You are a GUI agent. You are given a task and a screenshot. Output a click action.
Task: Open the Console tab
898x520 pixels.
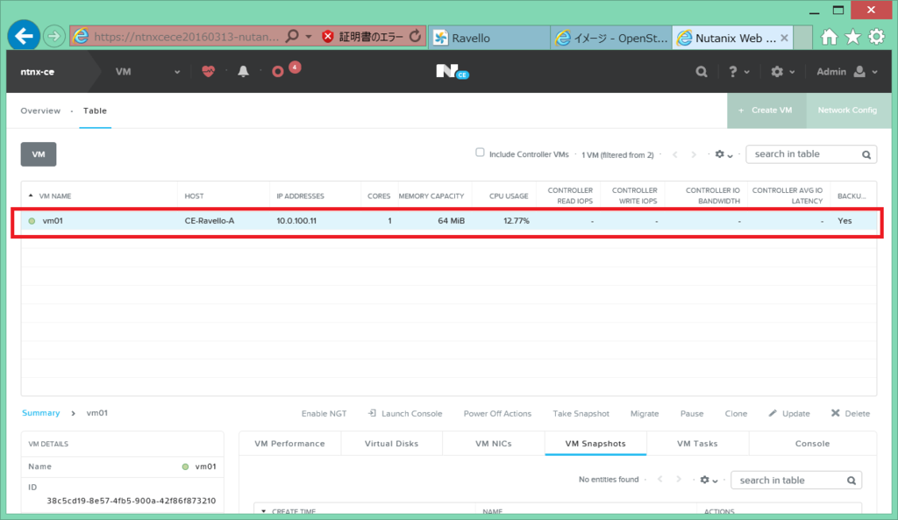pos(813,443)
